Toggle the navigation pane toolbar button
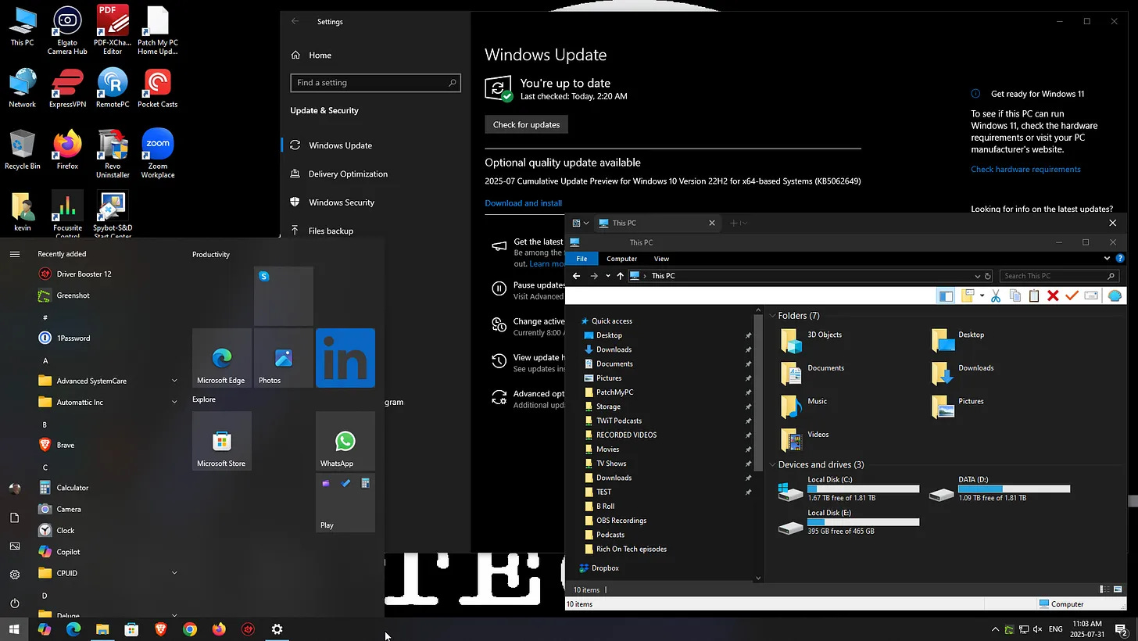Image resolution: width=1138 pixels, height=641 pixels. click(x=946, y=295)
